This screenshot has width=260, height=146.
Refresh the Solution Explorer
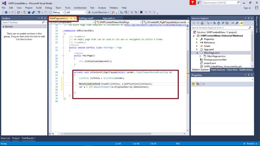pyautogui.click(x=219, y=23)
